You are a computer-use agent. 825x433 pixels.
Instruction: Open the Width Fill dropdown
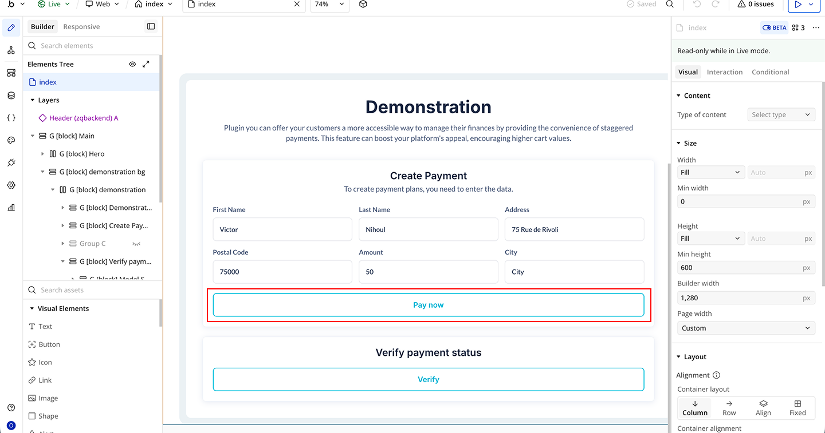[x=710, y=172]
